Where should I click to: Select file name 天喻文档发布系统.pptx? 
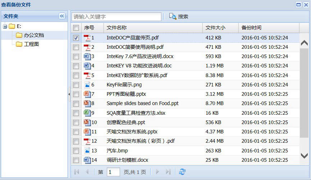click(x=132, y=132)
